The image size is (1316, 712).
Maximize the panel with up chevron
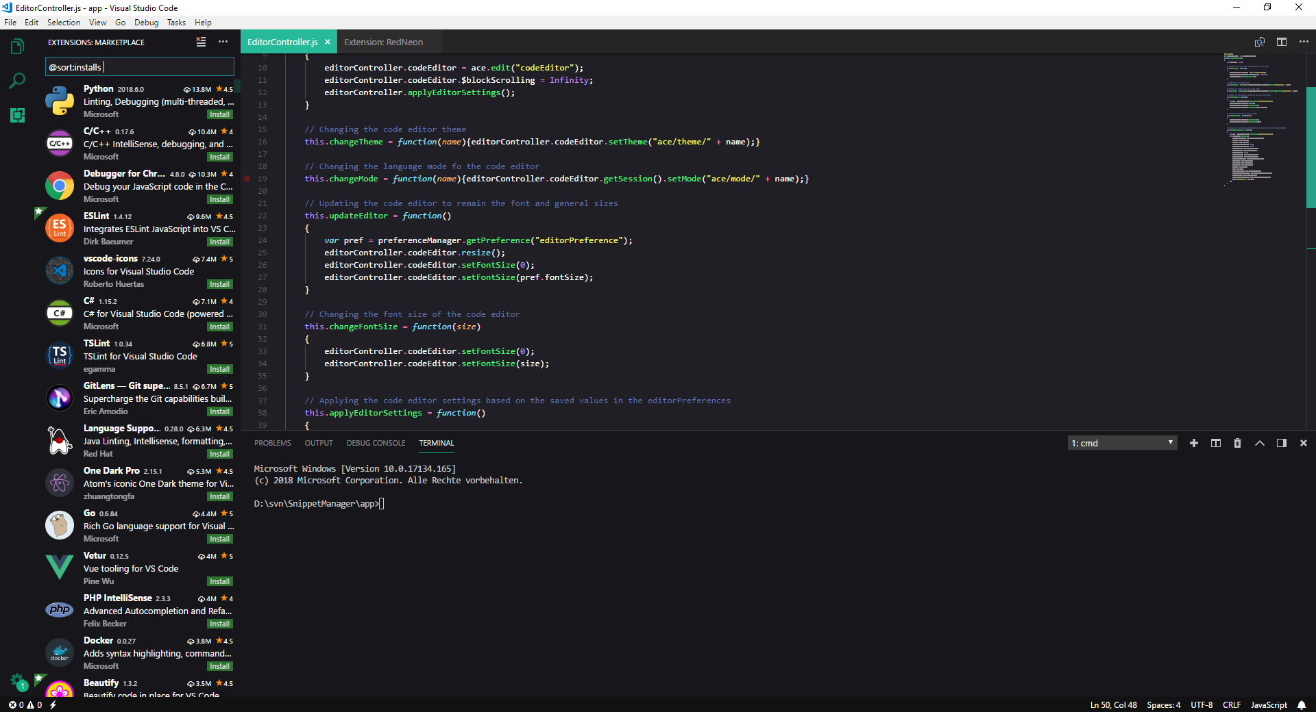pos(1259,443)
